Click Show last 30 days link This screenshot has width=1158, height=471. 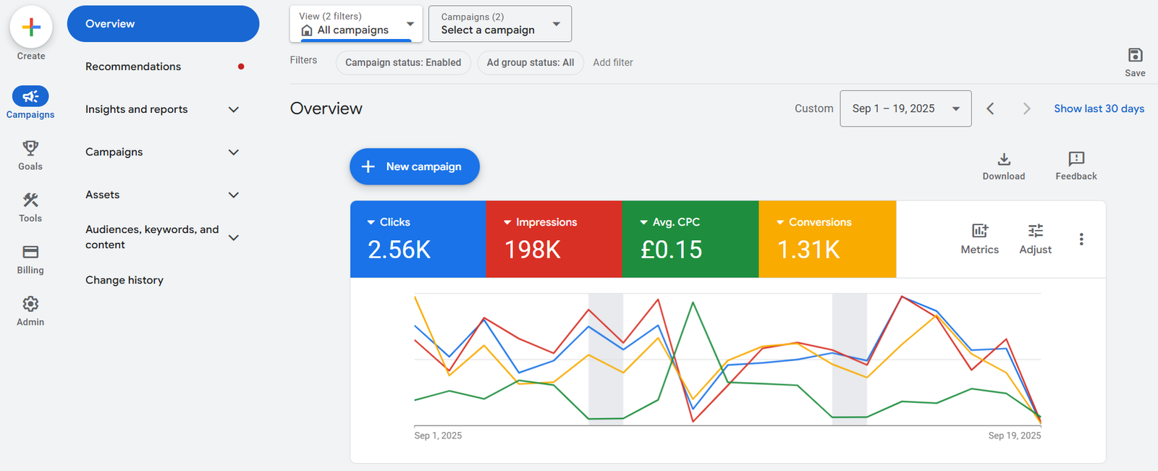tap(1099, 109)
